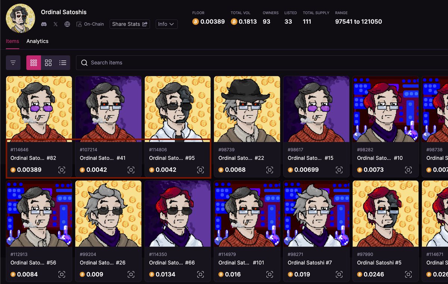Select the large grid view

[x=48, y=63]
